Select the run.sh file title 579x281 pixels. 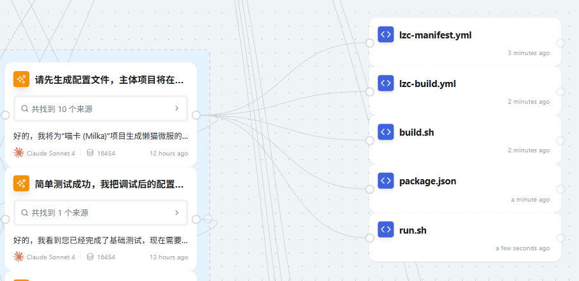tap(413, 230)
